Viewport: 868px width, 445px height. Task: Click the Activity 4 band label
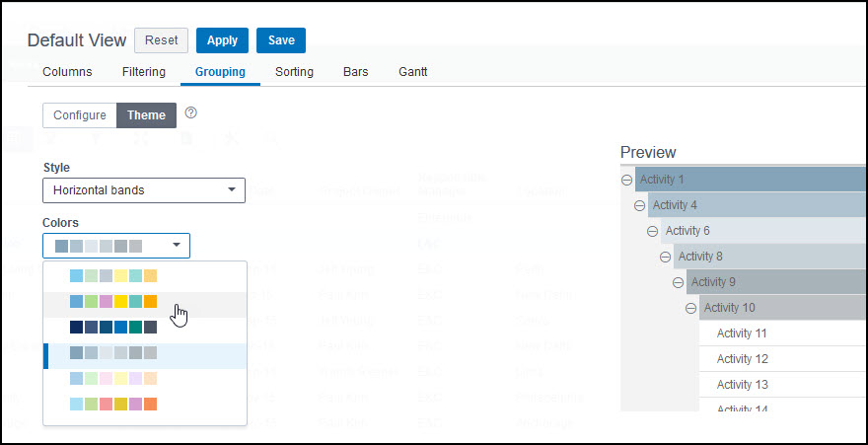coord(675,205)
